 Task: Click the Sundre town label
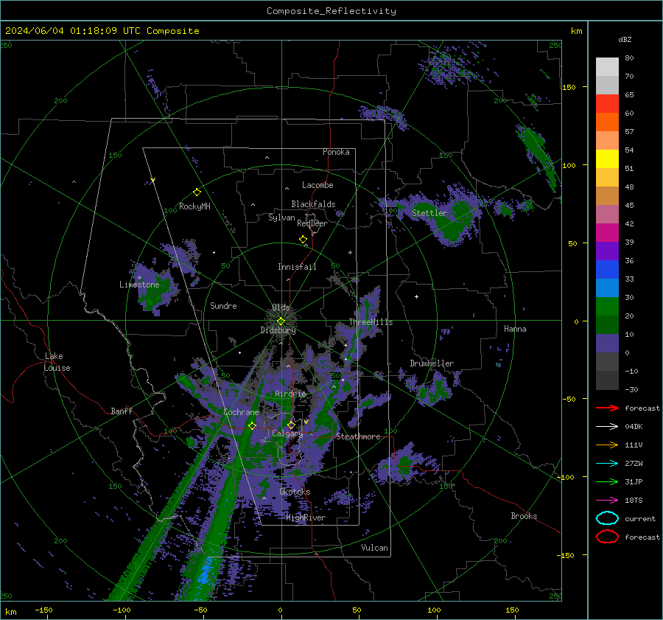pos(223,306)
